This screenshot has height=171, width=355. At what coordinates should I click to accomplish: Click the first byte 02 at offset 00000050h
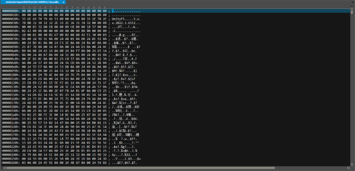(24, 31)
